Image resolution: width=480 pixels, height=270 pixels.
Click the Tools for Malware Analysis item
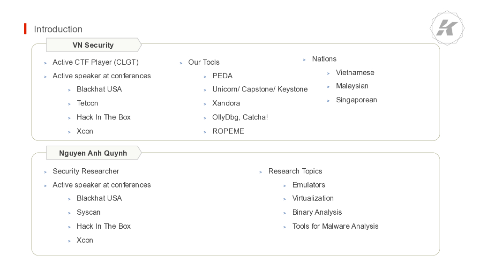click(335, 226)
